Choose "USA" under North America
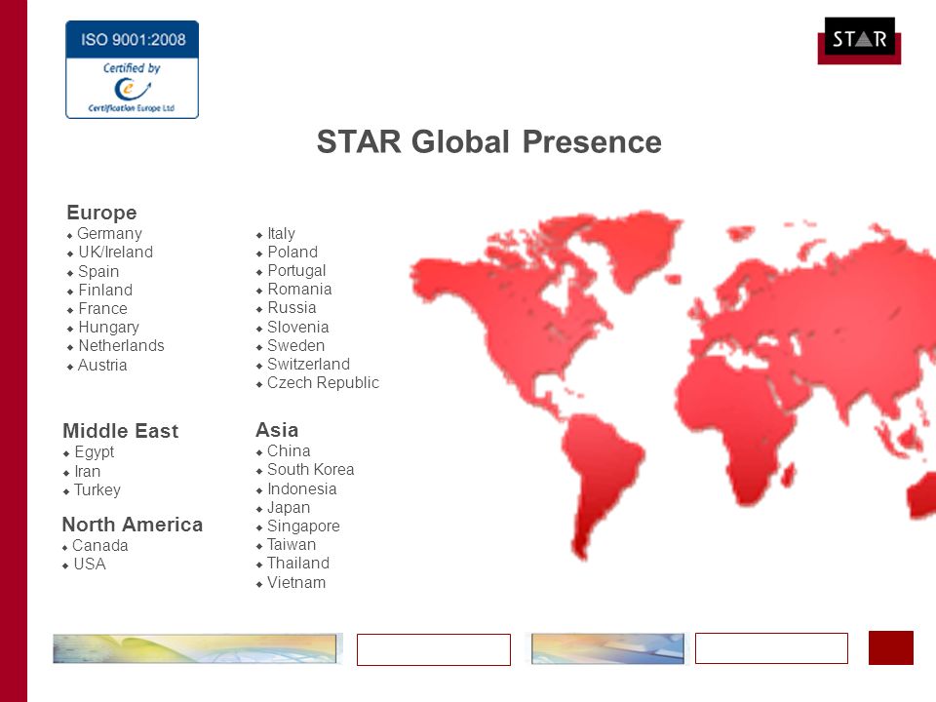 90,565
